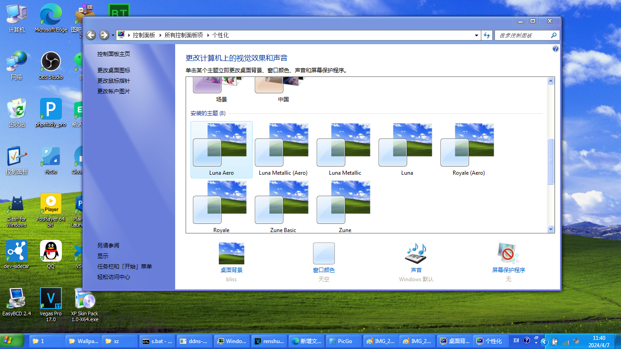Open XP Skin Pack installer icon
Image resolution: width=621 pixels, height=349 pixels.
click(85, 305)
